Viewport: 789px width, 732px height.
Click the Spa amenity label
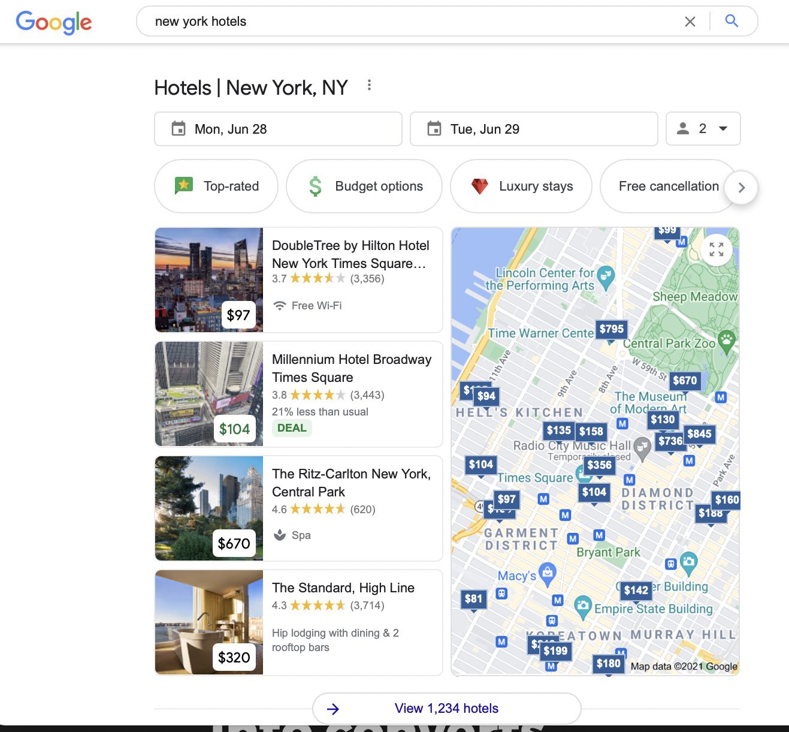coord(292,535)
